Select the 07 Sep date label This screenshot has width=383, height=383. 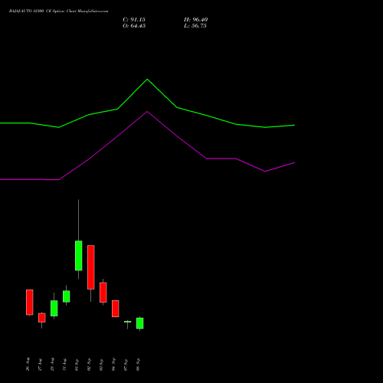pyautogui.click(x=126, y=364)
